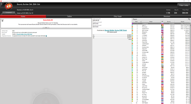Maximize the tournament lobby window
Viewport: 191px width, 104px height.
coord(184,1)
